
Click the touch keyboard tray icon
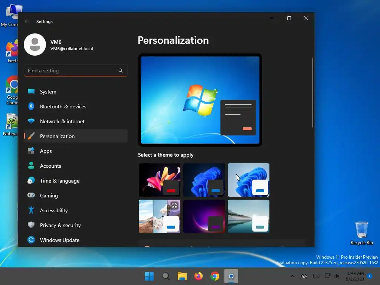tap(316, 276)
